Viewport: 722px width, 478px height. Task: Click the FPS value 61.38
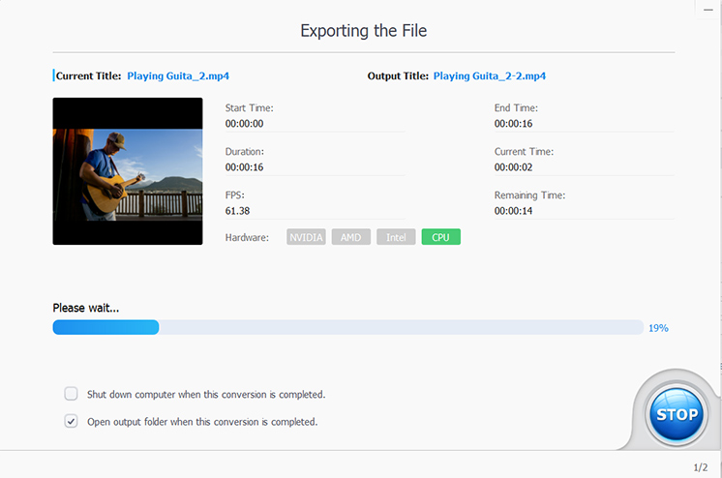[237, 211]
